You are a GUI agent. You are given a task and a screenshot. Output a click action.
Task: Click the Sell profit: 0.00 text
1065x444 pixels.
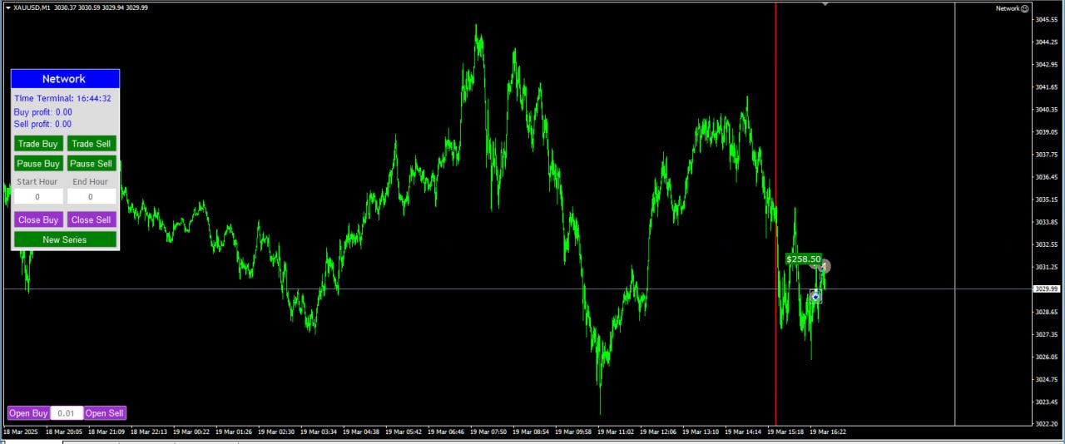[43, 124]
